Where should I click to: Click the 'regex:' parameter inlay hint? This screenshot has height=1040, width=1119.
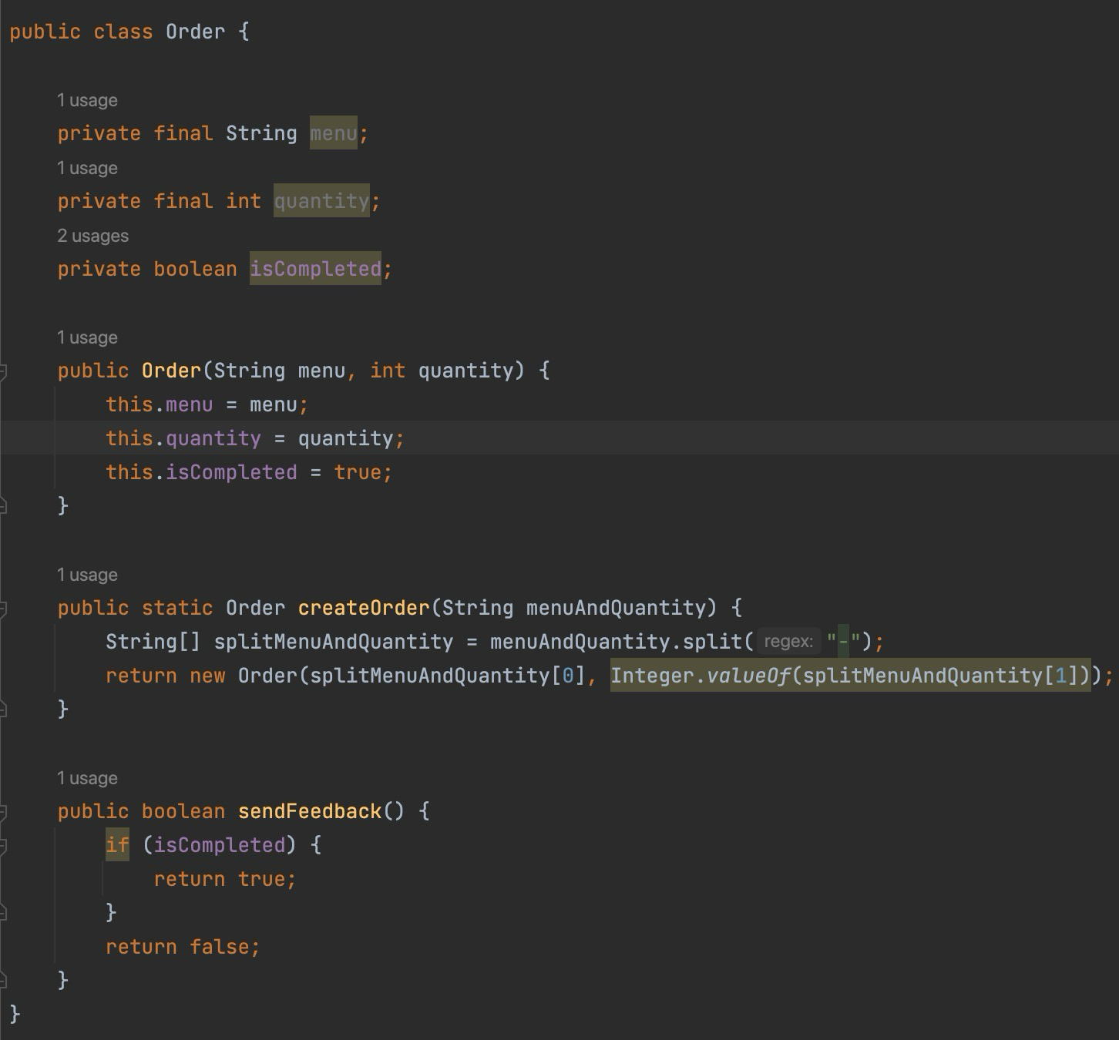point(788,642)
